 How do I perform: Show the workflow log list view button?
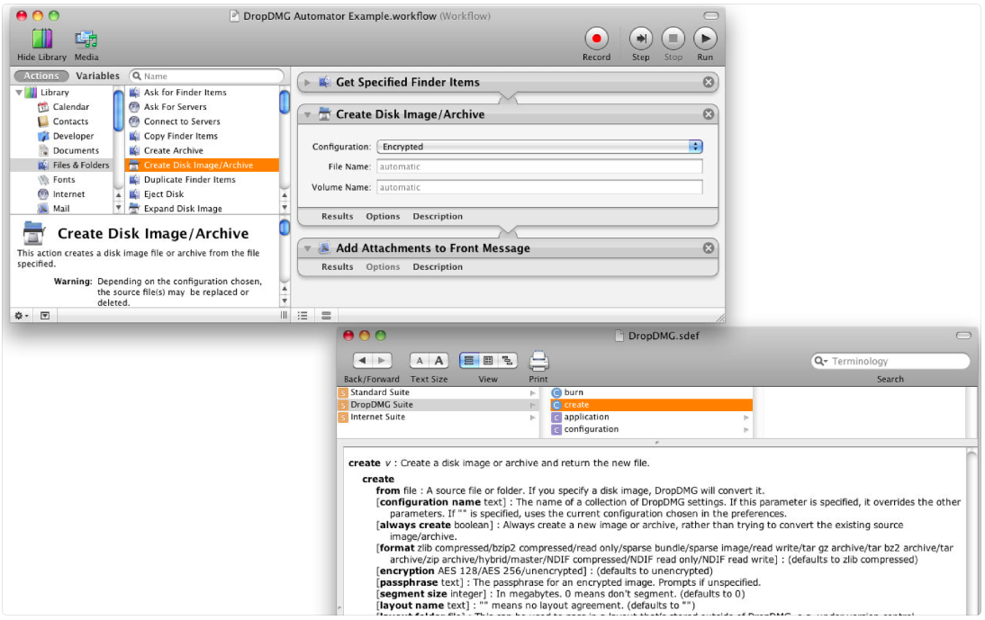[303, 316]
